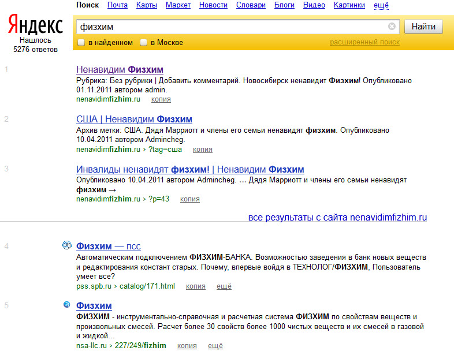Click the 'Нашлось 5276 ответов' count text

35,45
